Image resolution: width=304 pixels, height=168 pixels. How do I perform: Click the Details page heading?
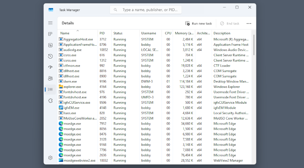(x=68, y=23)
